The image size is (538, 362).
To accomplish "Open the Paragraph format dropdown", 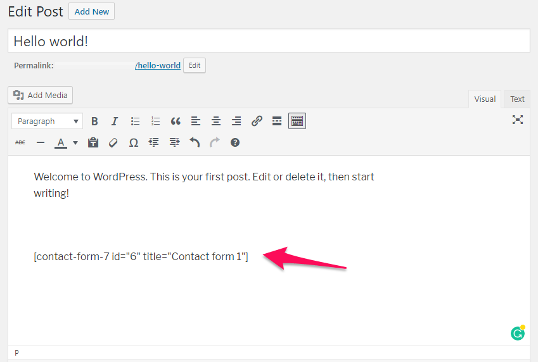I will click(x=48, y=121).
